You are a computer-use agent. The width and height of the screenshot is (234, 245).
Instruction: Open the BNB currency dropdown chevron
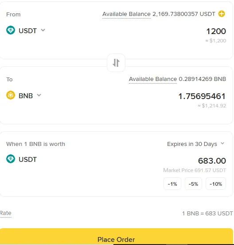pyautogui.click(x=39, y=95)
